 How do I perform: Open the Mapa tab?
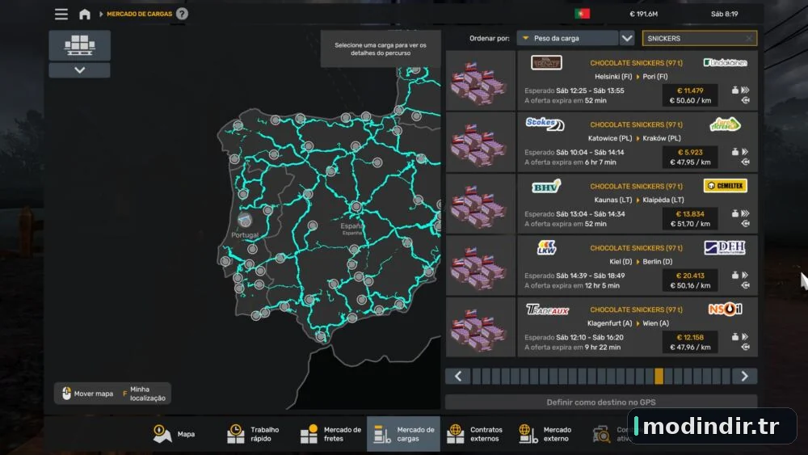point(175,434)
